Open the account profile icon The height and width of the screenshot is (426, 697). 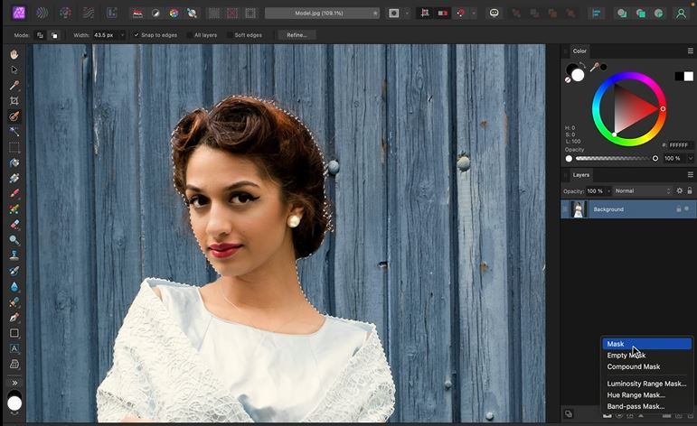[x=681, y=14]
